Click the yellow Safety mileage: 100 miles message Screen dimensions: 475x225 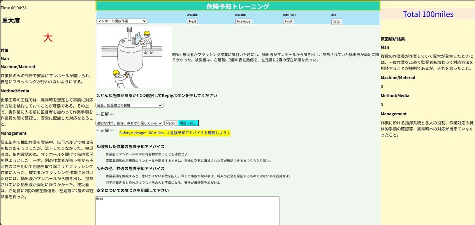tap(175, 133)
